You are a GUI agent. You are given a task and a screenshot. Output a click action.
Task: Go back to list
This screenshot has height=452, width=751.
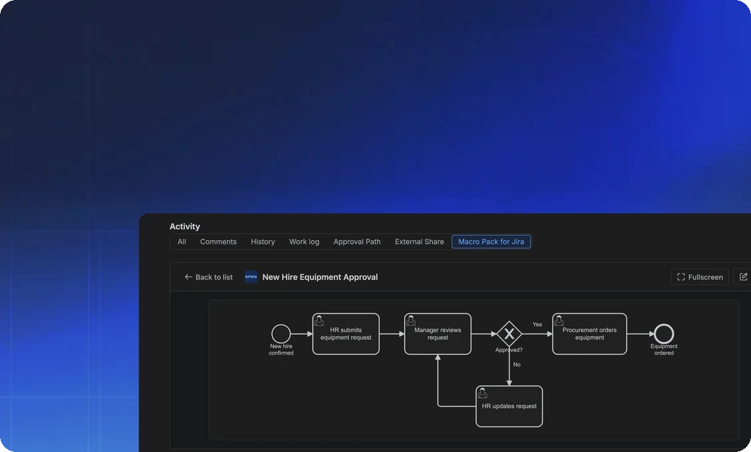click(208, 277)
